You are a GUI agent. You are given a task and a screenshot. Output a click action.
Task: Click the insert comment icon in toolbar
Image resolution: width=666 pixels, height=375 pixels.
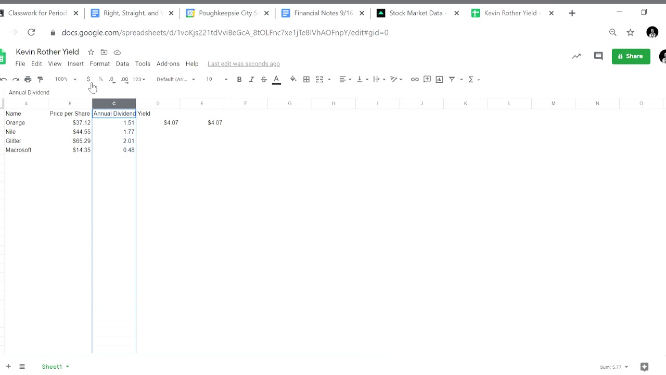(427, 79)
